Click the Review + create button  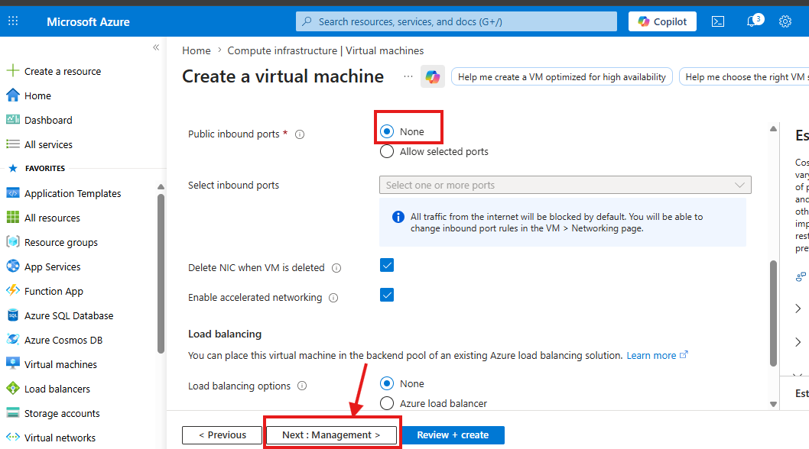pos(453,435)
